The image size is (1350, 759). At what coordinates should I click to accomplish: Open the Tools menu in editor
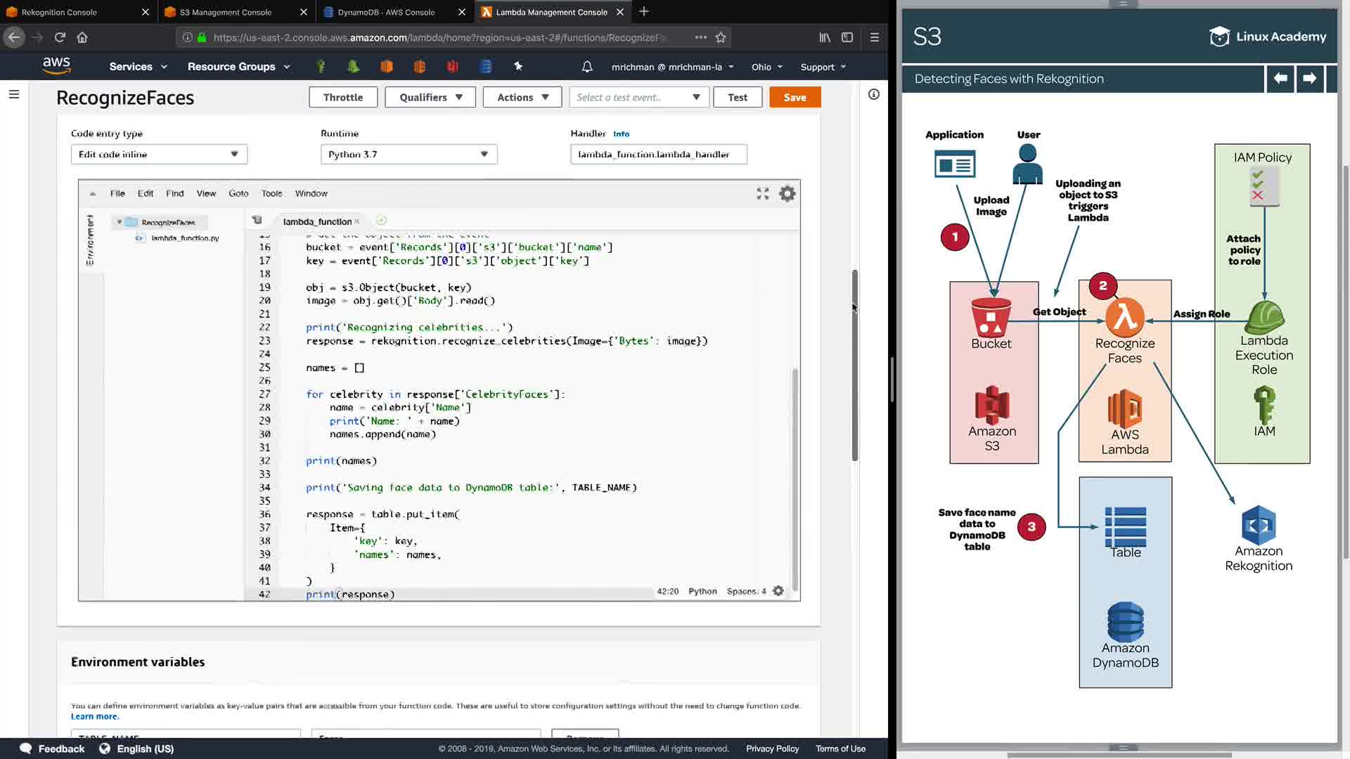pyautogui.click(x=271, y=193)
